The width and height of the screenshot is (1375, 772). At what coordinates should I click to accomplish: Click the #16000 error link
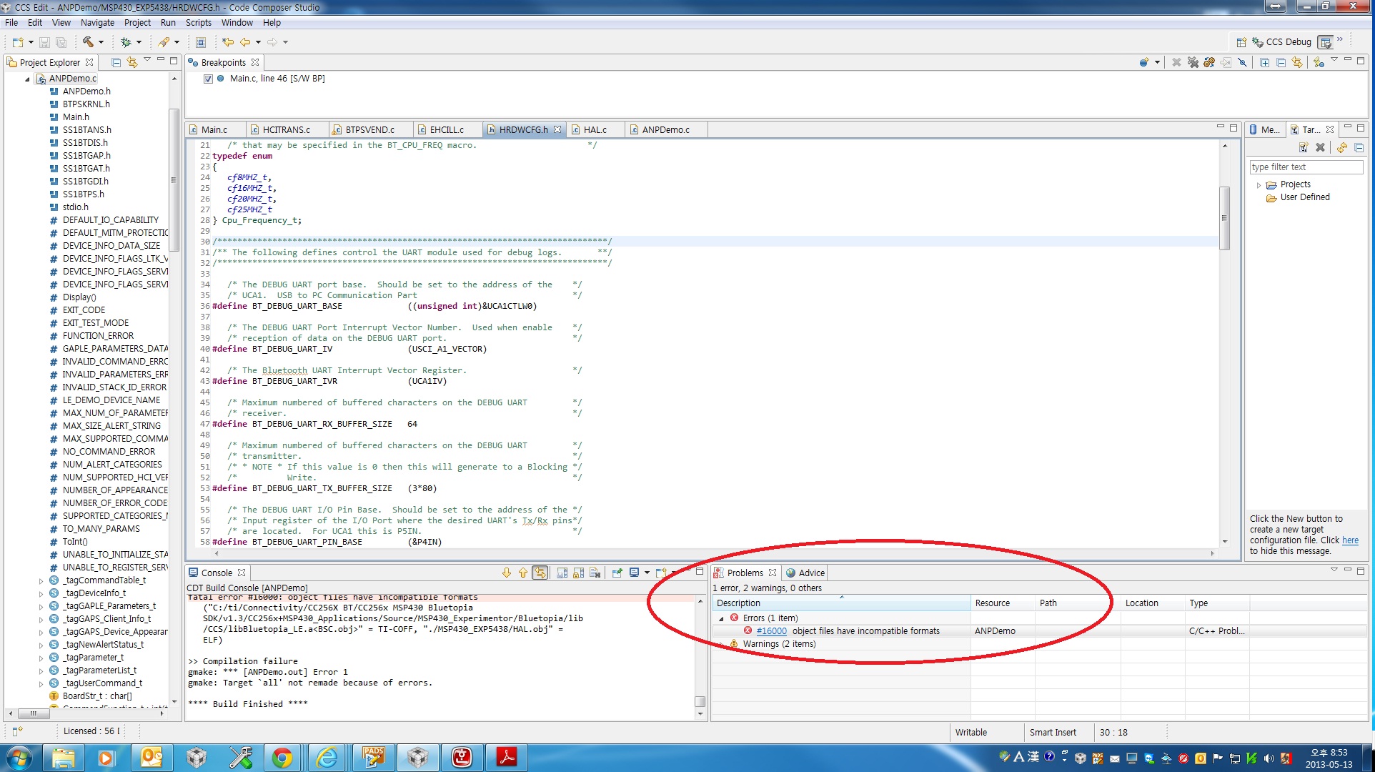click(x=771, y=631)
